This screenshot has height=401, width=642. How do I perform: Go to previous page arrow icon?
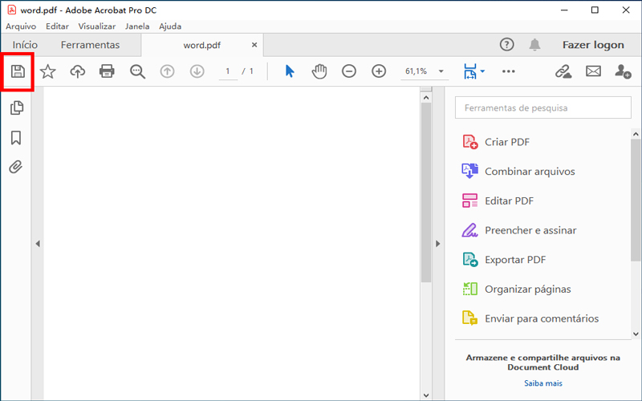[x=167, y=71]
